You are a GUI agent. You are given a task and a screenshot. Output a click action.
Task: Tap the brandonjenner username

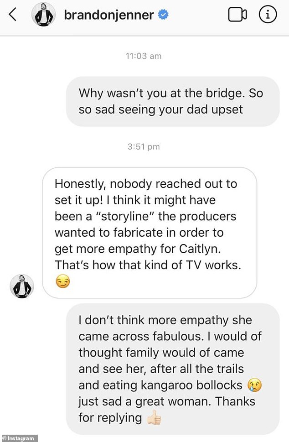[x=108, y=16]
